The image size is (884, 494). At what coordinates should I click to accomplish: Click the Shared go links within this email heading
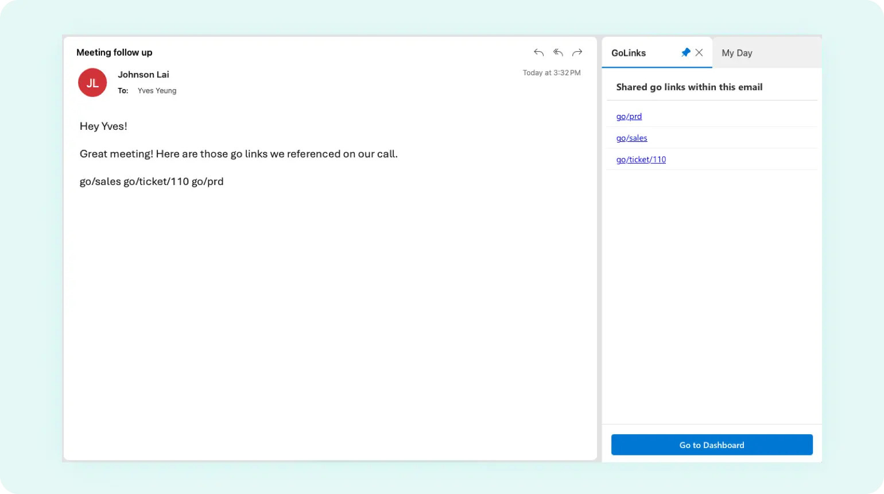pos(689,87)
